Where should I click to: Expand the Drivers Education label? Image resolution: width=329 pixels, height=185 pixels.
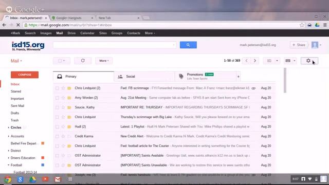[x=8, y=158]
